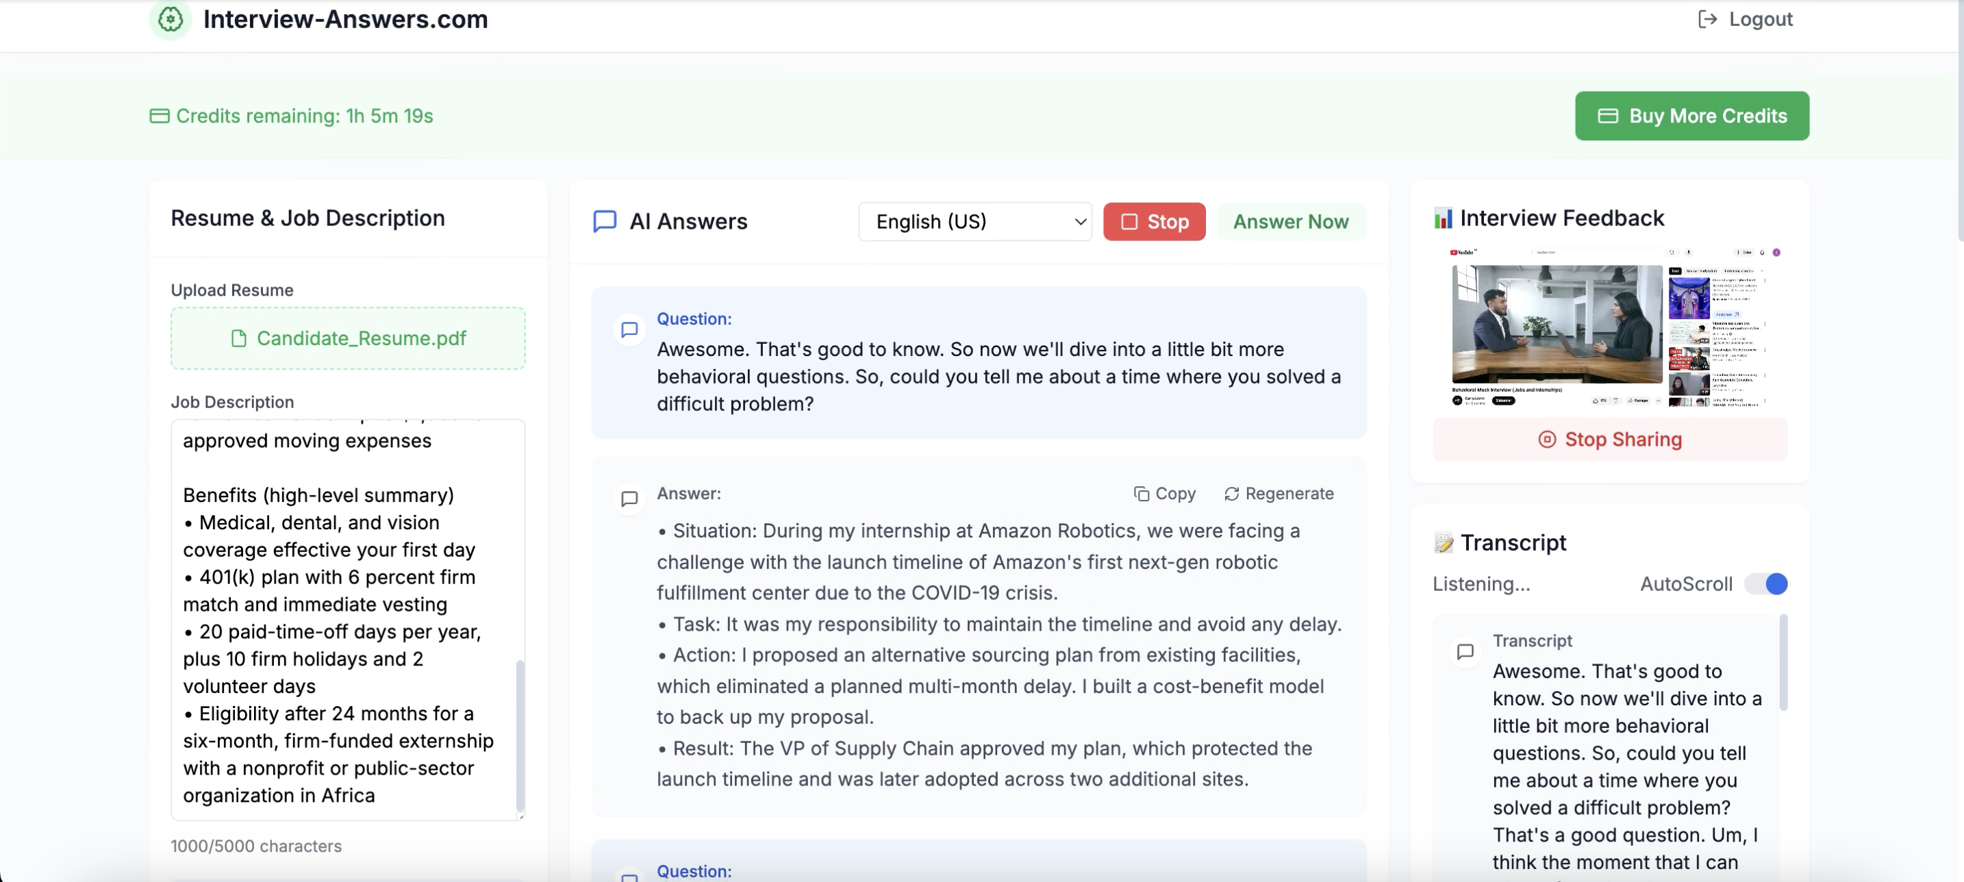Screen dimensions: 1964x882
Task: Click the Transcript panel scrollbar
Action: coord(1783,664)
